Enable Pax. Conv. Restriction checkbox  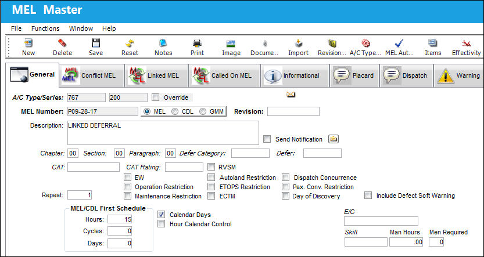(286, 187)
